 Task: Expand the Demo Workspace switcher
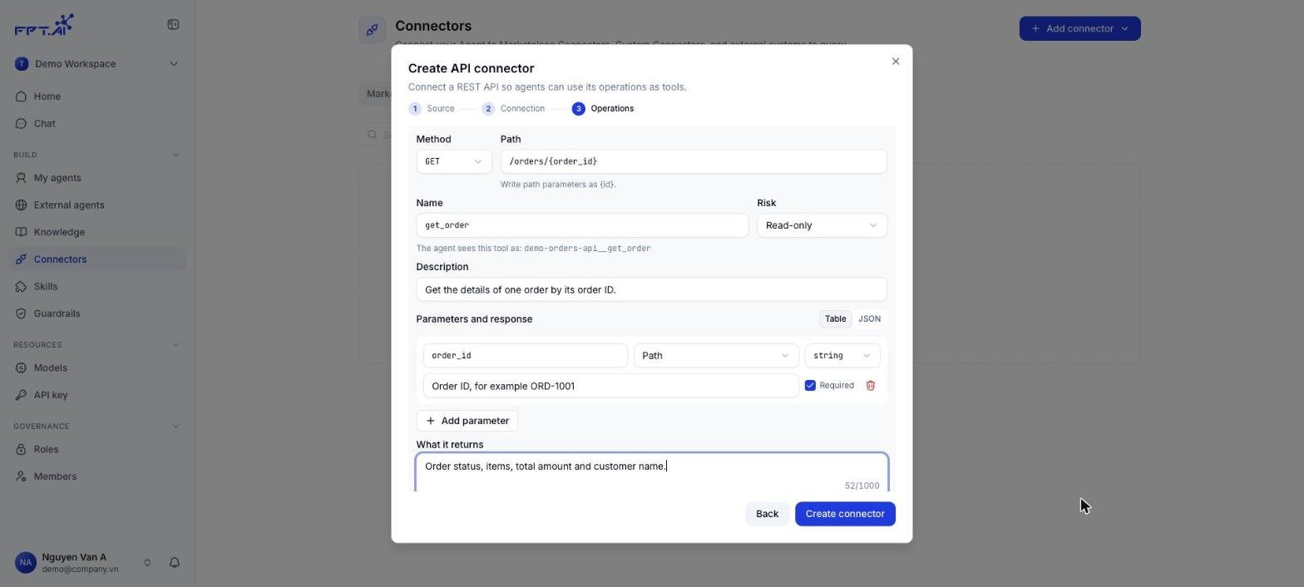coord(174,64)
